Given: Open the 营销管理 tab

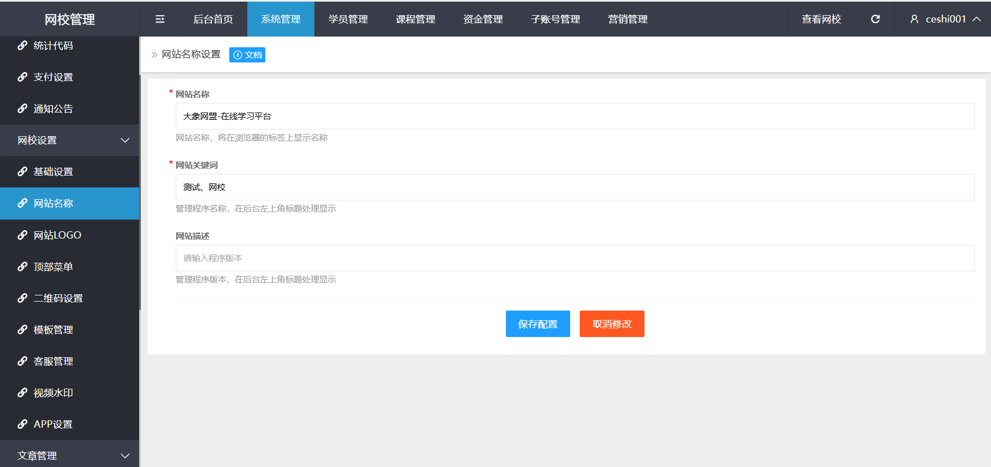Looking at the screenshot, I should point(628,19).
